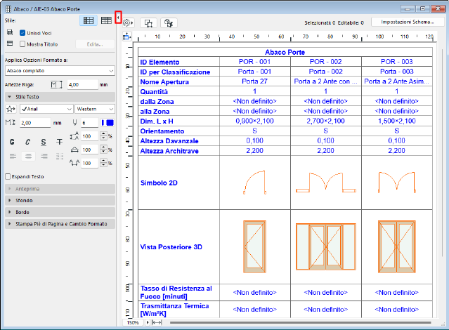Click the select-in-plan icon next to gear
This screenshot has width=449, height=330.
coord(149,22)
